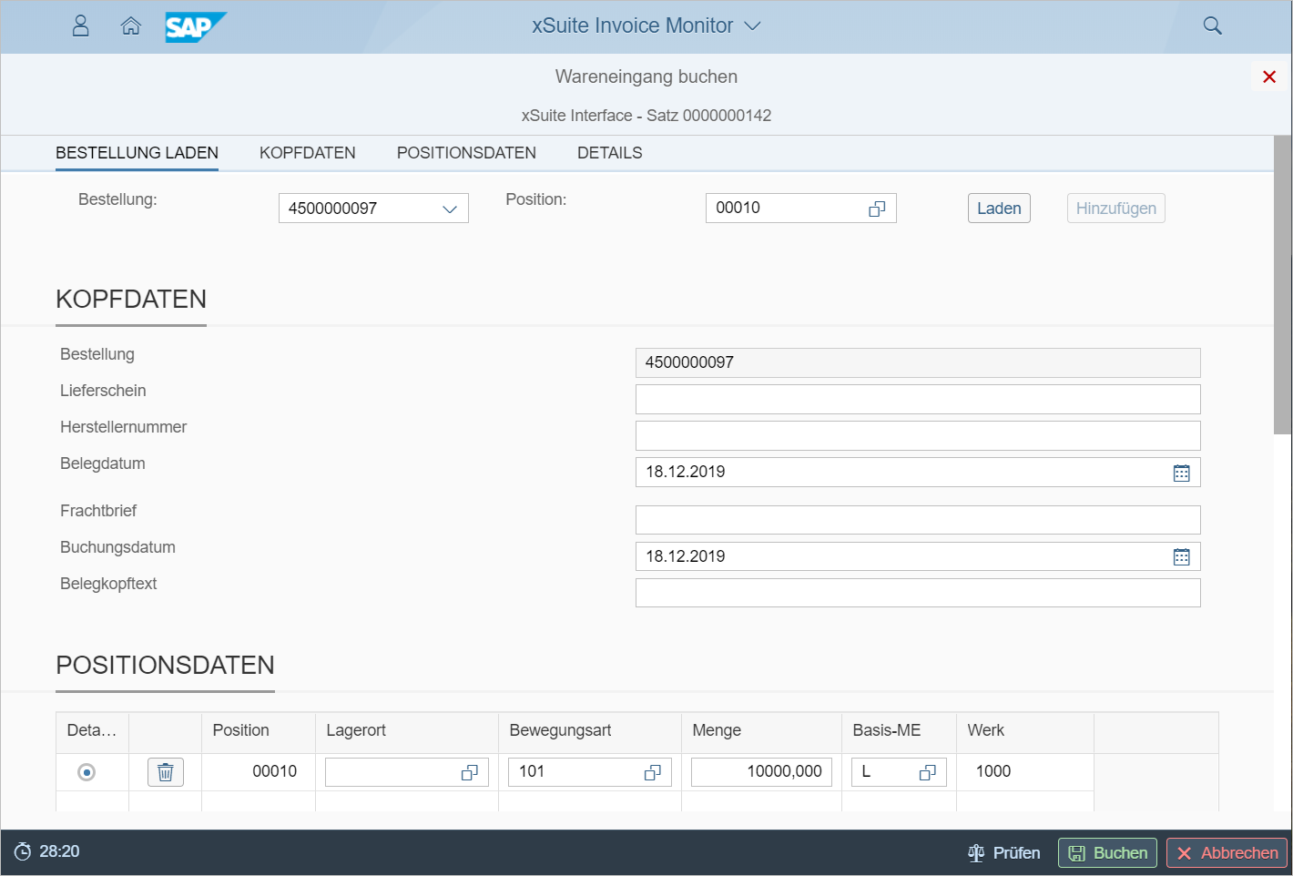This screenshot has height=876, width=1293.
Task: Open value help for the Position field
Action: 877,209
